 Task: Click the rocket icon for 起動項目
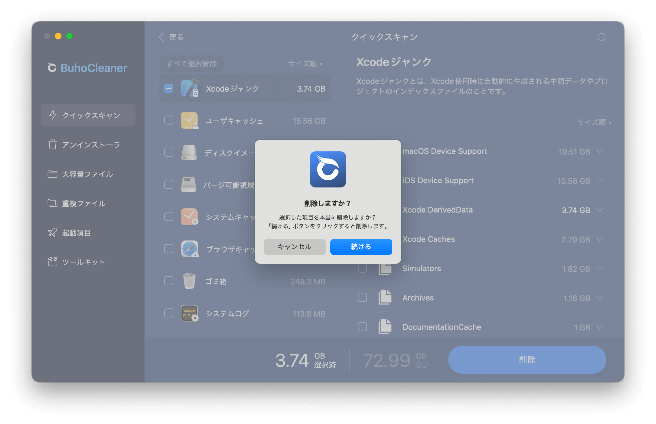pos(52,232)
